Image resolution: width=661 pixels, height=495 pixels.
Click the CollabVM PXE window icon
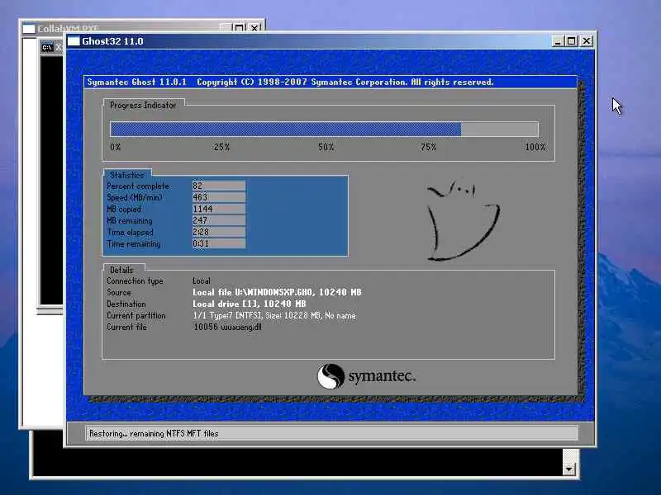(x=29, y=29)
